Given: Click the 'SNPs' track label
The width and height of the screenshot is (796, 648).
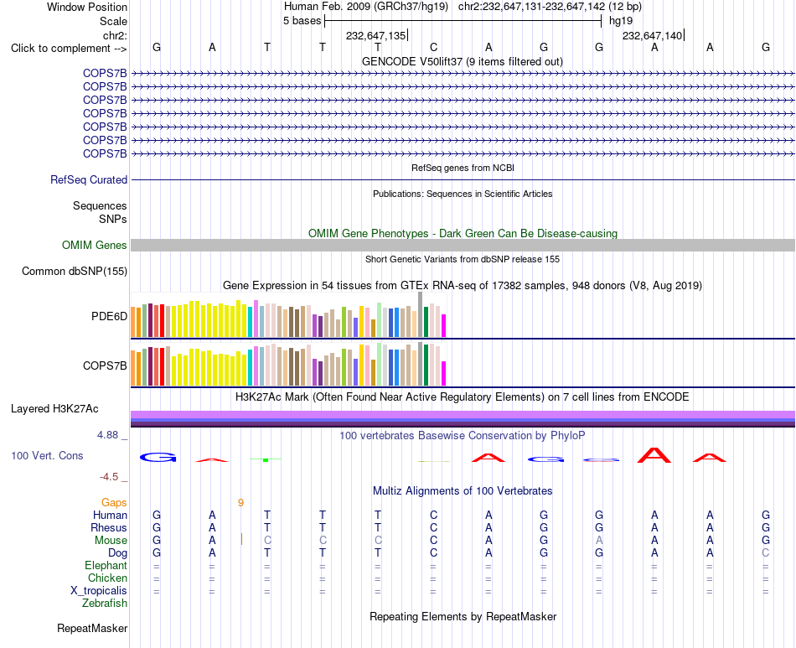Looking at the screenshot, I should (113, 219).
